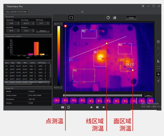Click the camera snapshot icon
Screen dimensions: 164x136
tap(63, 107)
